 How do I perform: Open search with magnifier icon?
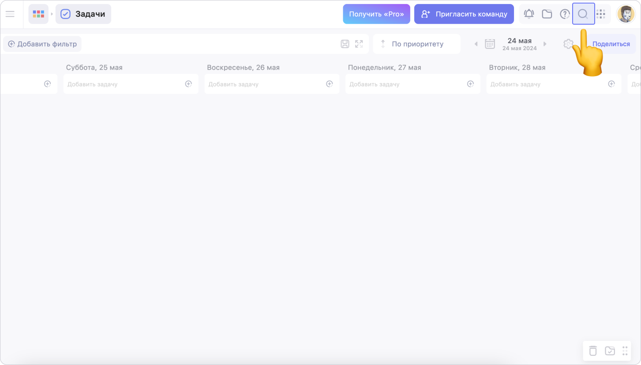click(583, 14)
